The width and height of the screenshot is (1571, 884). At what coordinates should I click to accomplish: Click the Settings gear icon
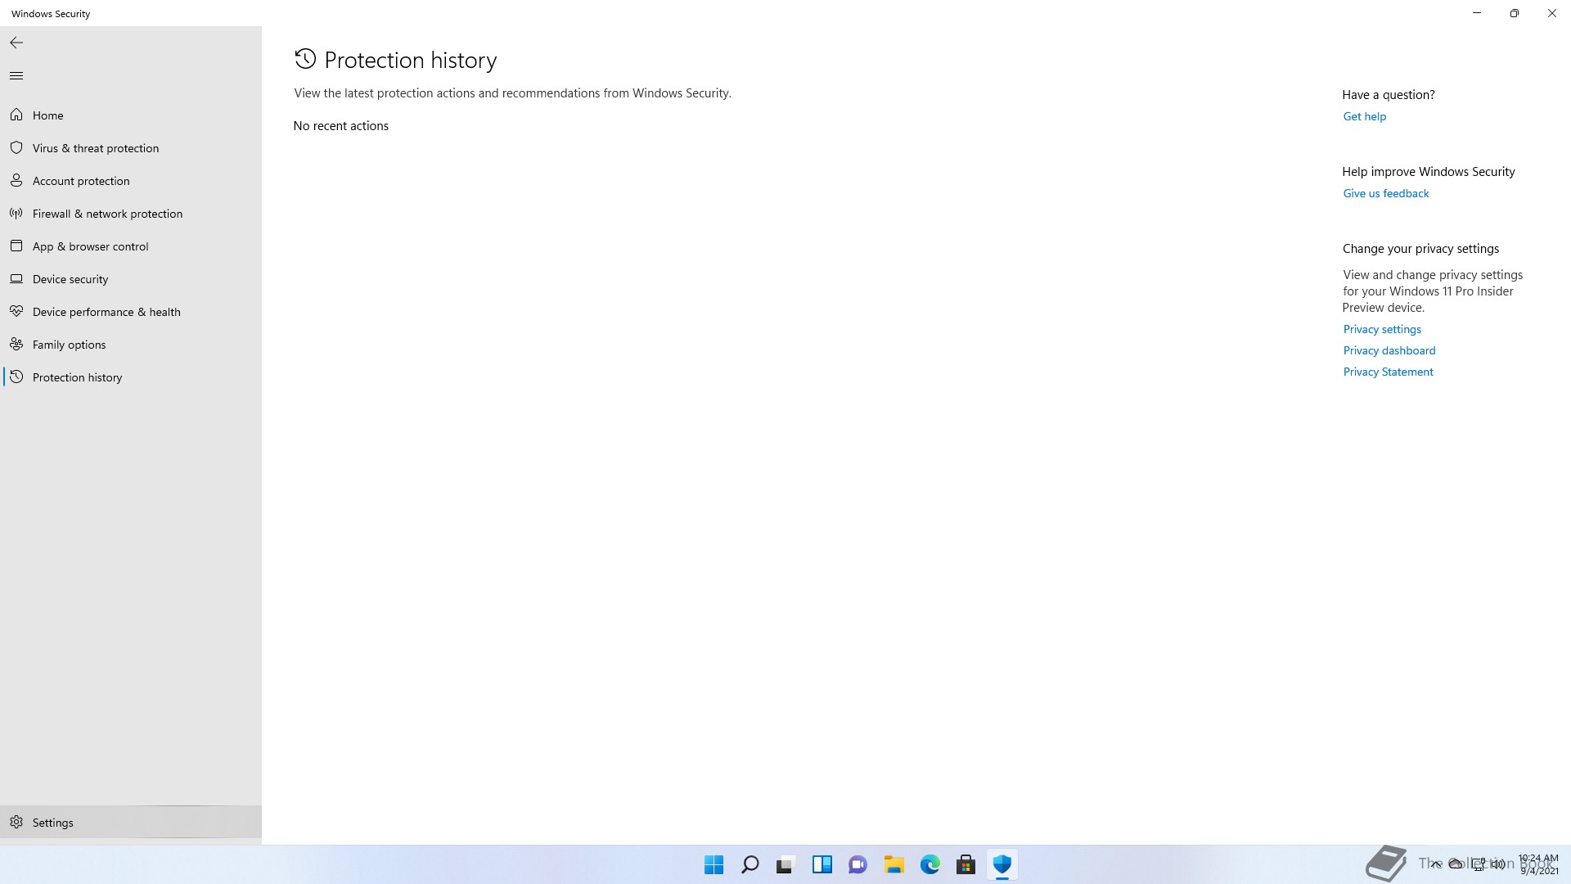pyautogui.click(x=16, y=822)
